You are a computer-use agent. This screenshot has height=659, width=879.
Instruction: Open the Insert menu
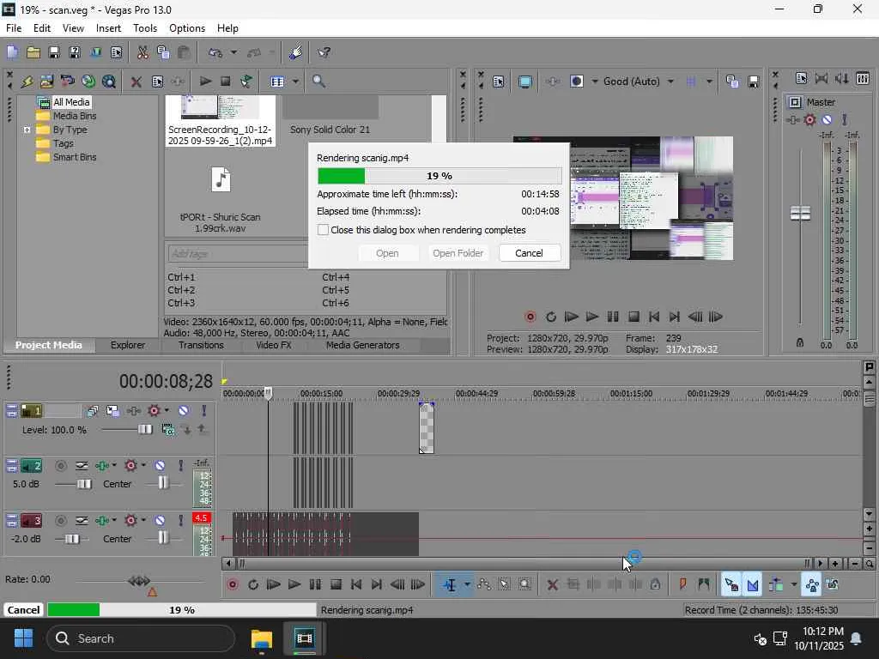click(108, 28)
